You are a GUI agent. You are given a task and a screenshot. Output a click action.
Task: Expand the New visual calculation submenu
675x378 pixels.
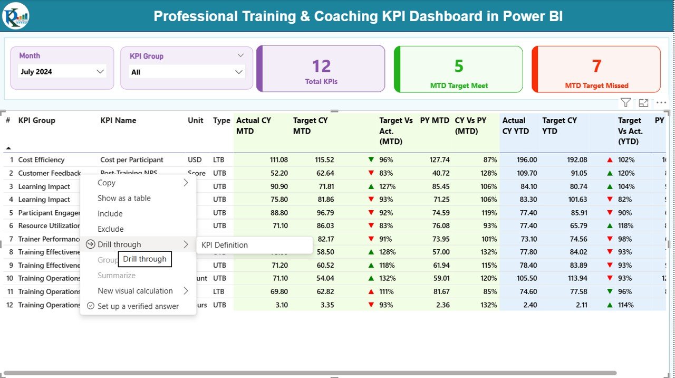point(186,291)
